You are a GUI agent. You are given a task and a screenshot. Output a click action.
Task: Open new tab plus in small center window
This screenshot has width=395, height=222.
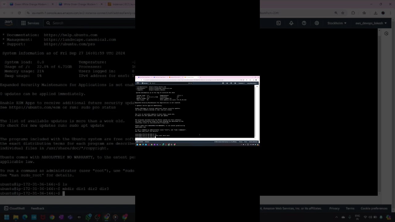(x=200, y=77)
